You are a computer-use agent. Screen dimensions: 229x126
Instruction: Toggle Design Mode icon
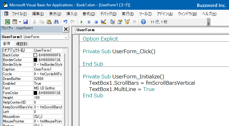click(103, 22)
